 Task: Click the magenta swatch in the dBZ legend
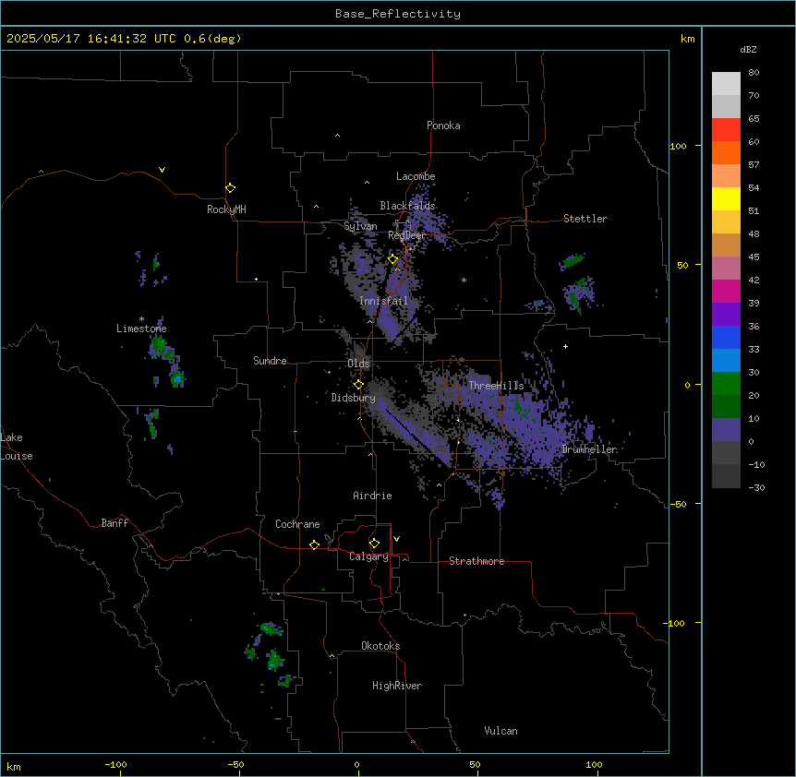click(x=726, y=291)
